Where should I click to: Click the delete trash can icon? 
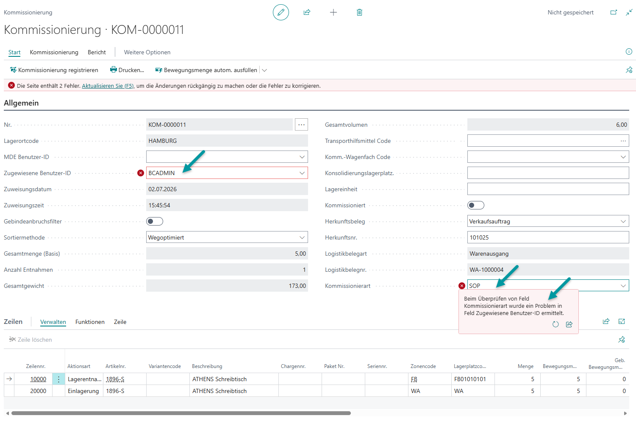click(x=359, y=12)
